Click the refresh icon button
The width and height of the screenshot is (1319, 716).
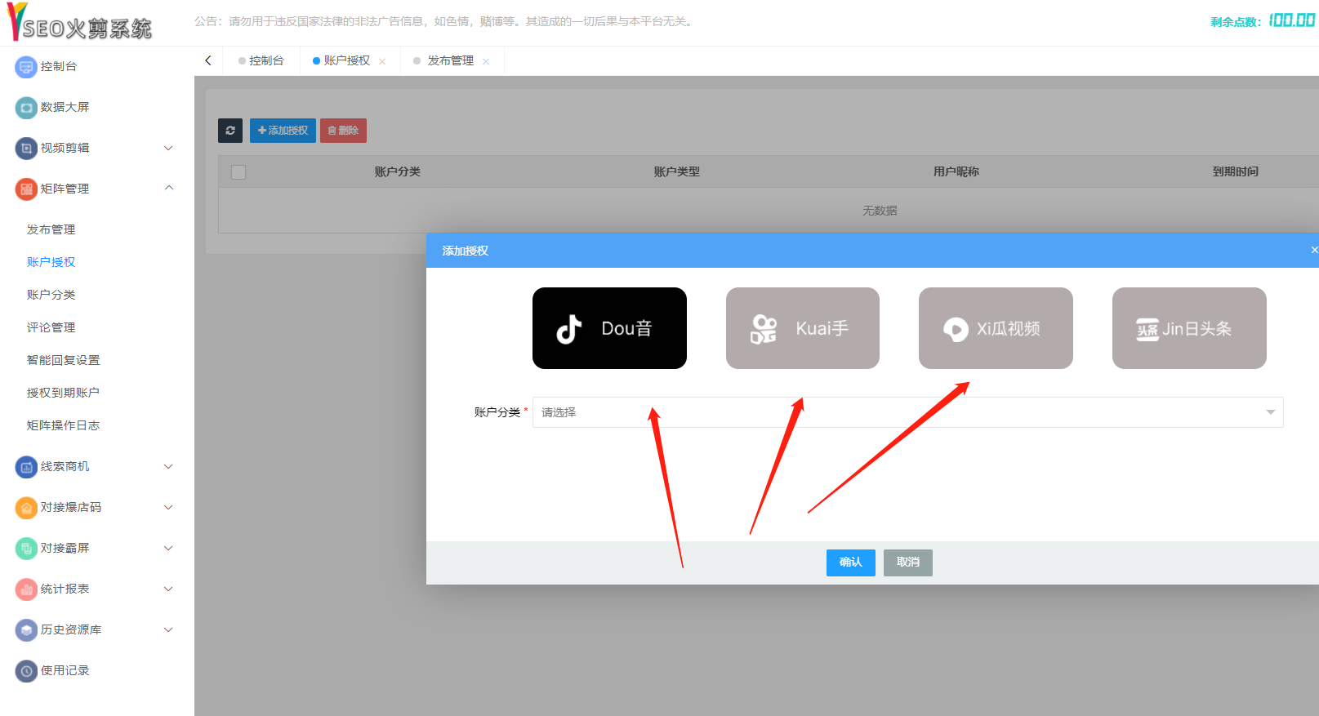(230, 131)
